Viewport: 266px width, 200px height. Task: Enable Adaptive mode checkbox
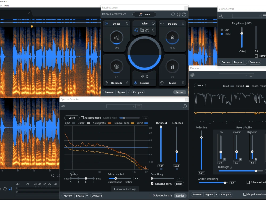point(82,118)
